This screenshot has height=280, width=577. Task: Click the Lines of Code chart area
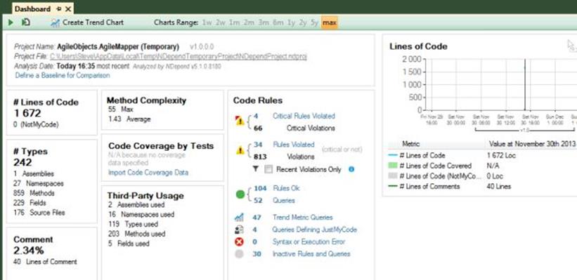500,84
